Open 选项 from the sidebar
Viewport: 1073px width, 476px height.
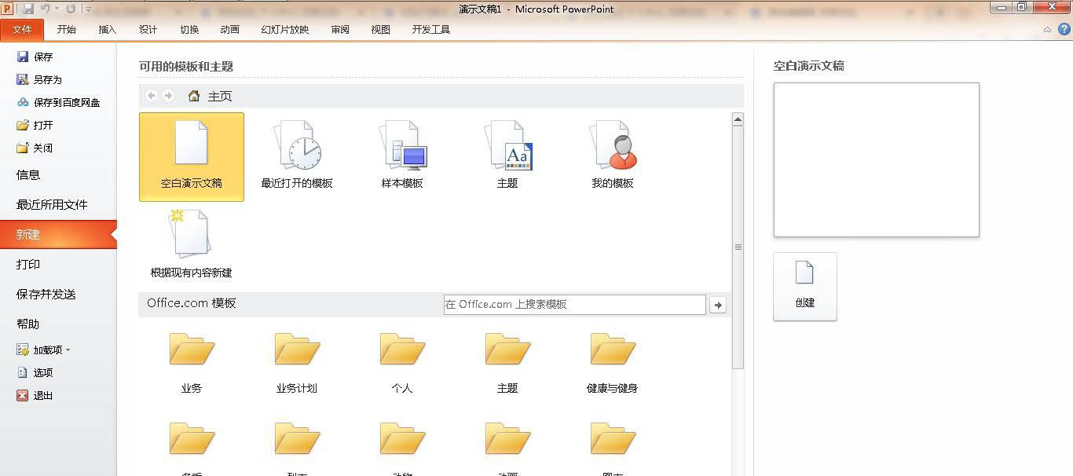coord(35,372)
